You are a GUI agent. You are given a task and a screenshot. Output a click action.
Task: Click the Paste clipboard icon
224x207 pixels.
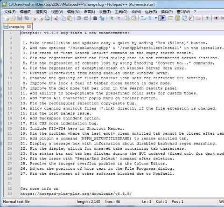click(70, 18)
